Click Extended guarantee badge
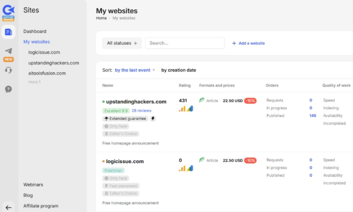 click(125, 119)
